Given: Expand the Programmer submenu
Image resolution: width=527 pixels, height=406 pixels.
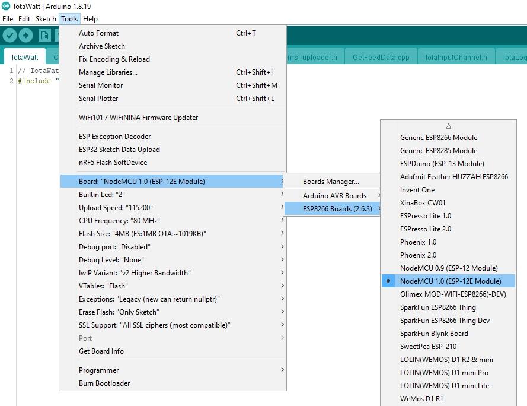Looking at the screenshot, I should point(173,370).
